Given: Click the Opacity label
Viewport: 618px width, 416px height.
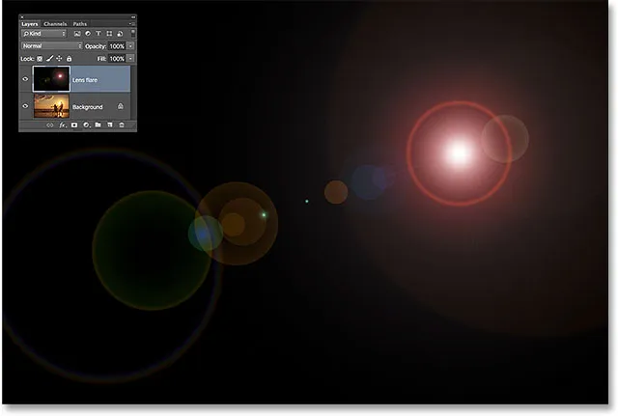Looking at the screenshot, I should point(96,46).
